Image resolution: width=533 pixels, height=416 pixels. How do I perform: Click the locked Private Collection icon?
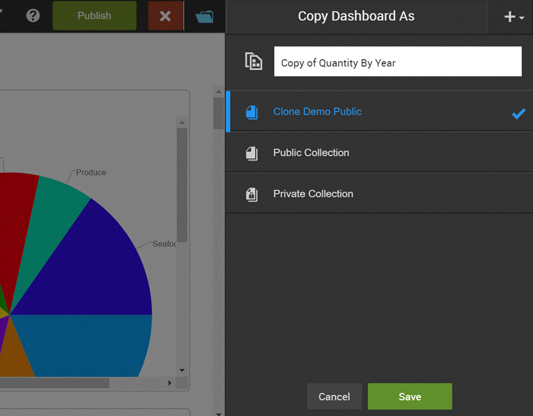[x=252, y=194]
